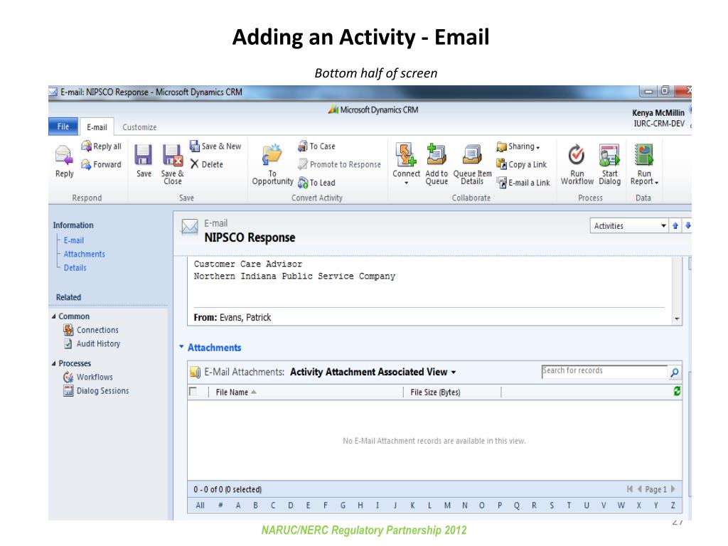
Task: Go to next page of attachments
Action: tap(673, 489)
